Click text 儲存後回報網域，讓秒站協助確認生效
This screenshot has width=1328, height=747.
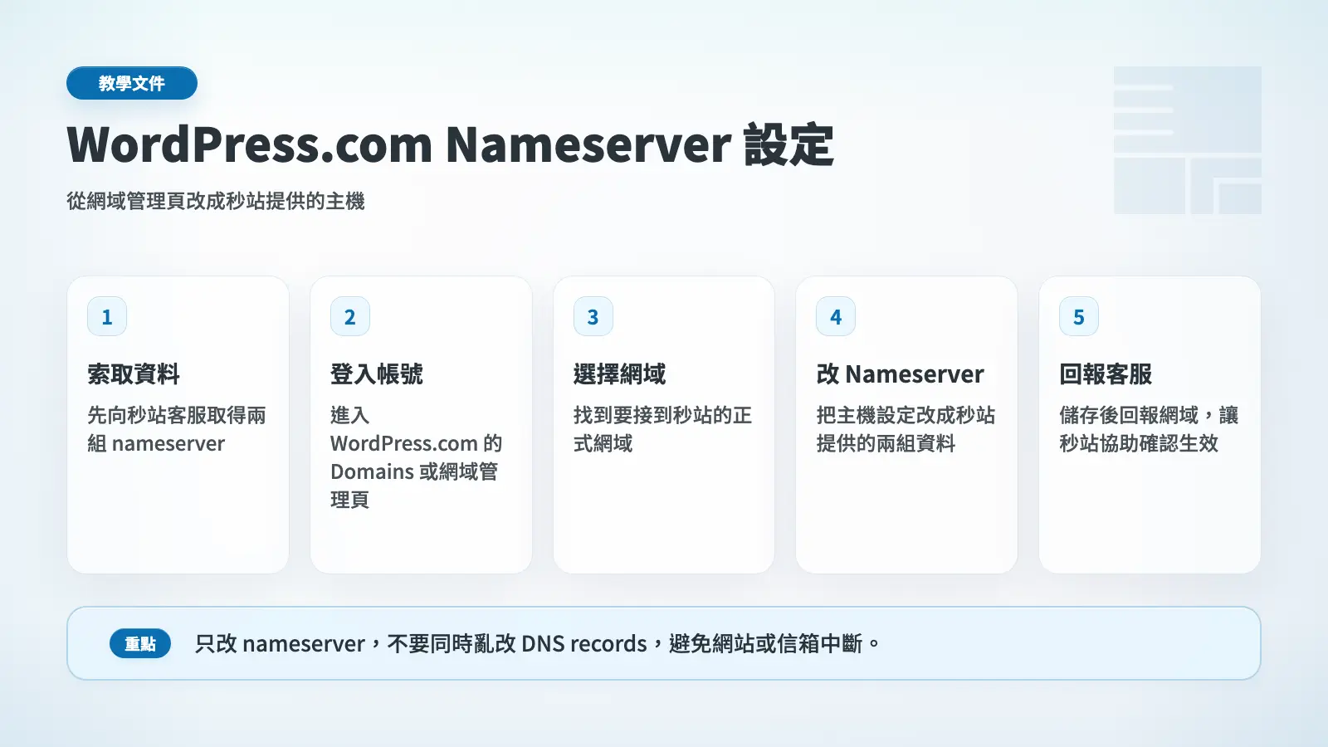1149,429
